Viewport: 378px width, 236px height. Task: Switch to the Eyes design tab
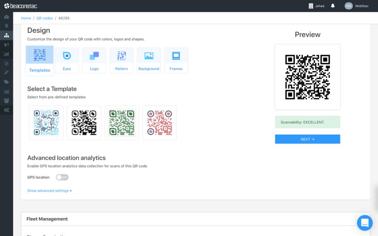click(67, 60)
